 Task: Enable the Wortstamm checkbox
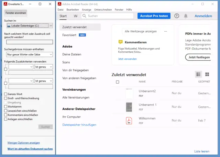coord(5,106)
